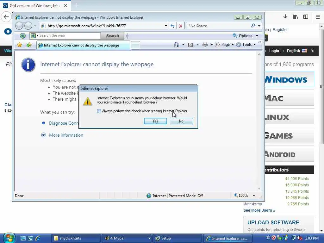Click the blank new tab button in IE
Image resolution: width=324 pixels, height=243 pixels.
click(135, 46)
